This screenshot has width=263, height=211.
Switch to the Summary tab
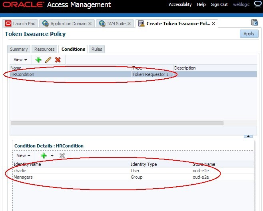(19, 49)
